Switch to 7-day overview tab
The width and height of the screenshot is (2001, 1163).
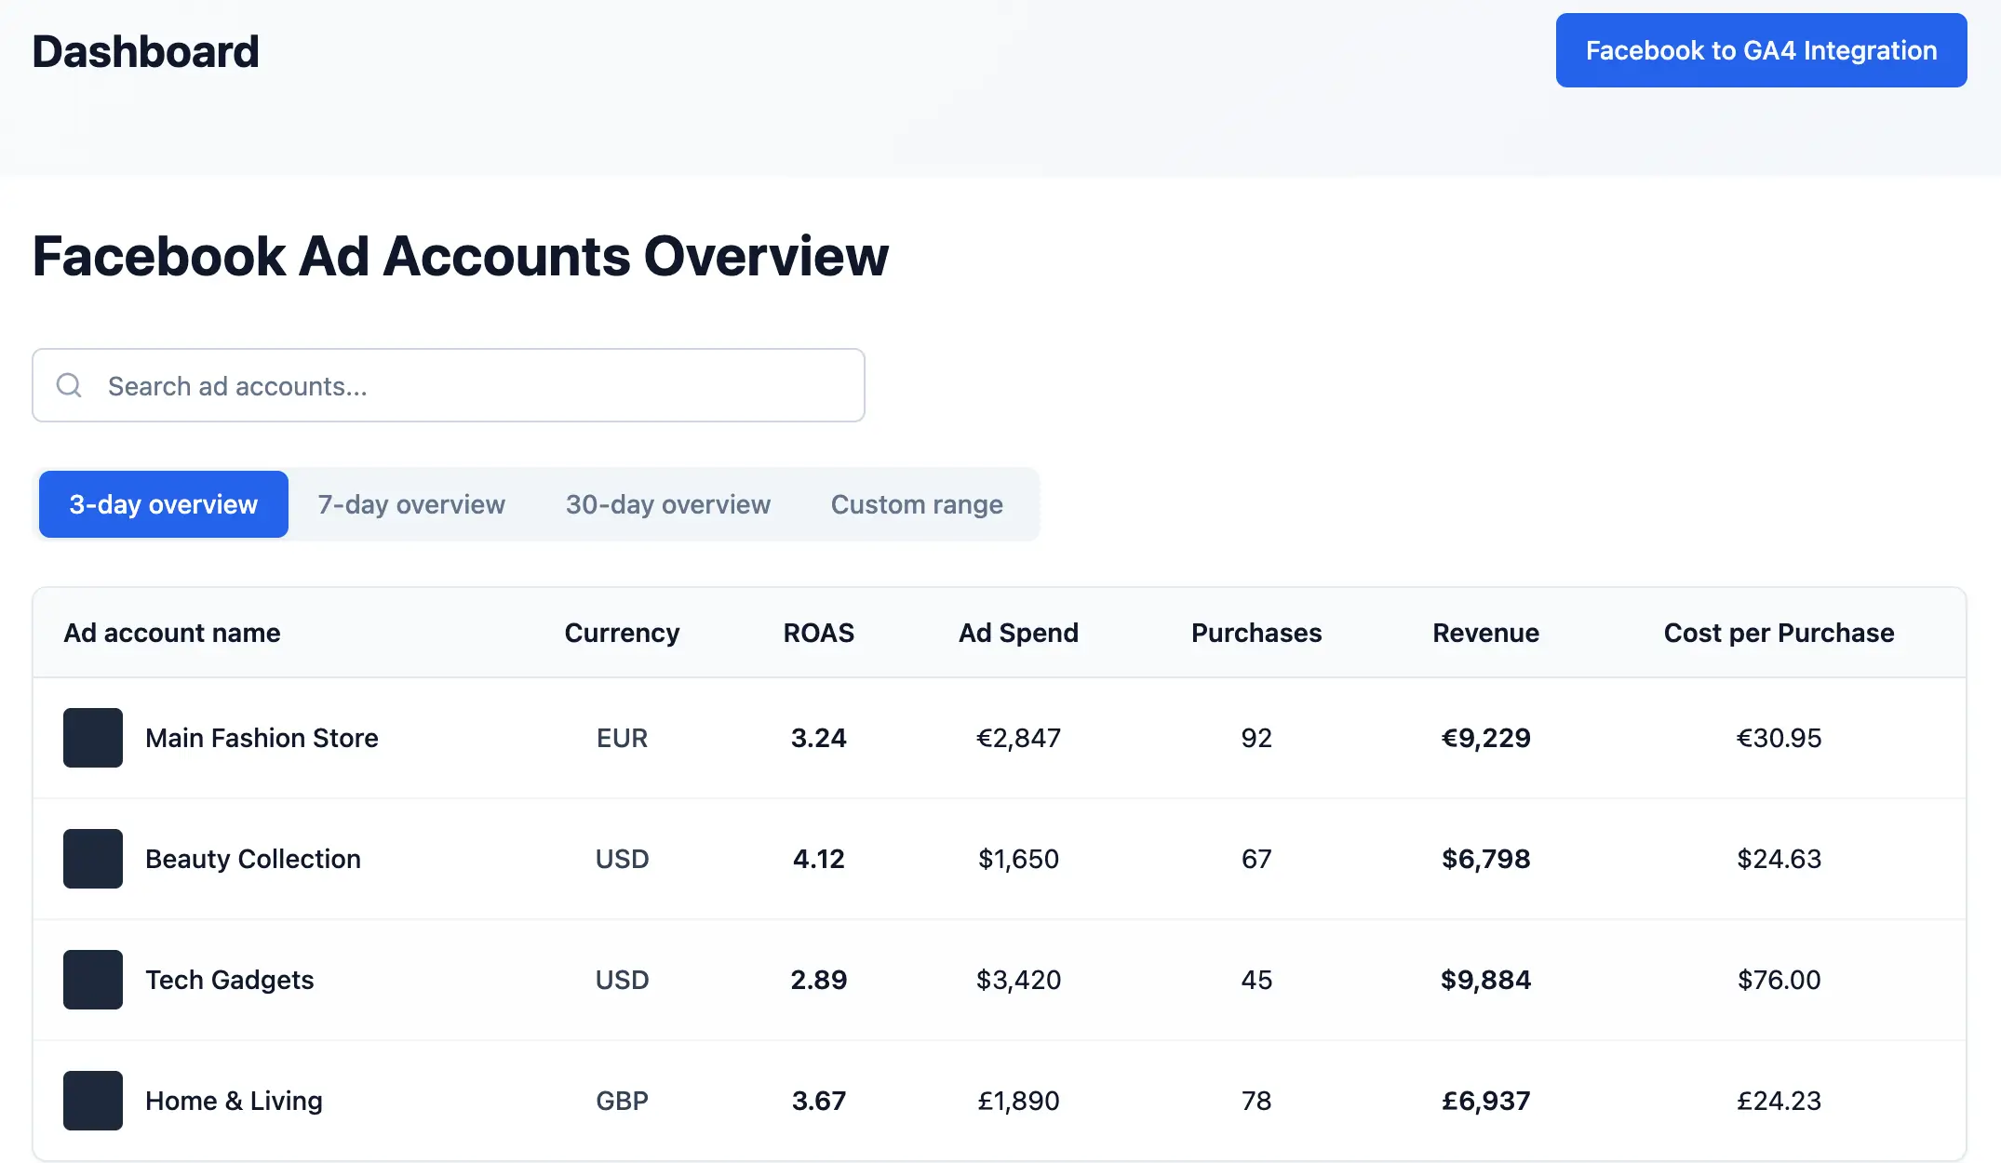point(411,504)
